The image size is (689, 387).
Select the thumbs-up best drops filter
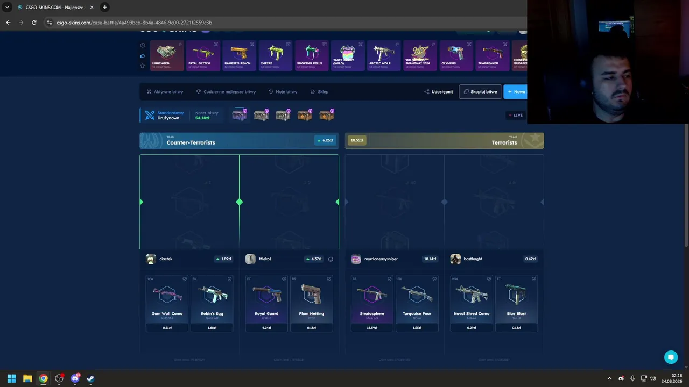[x=143, y=55]
